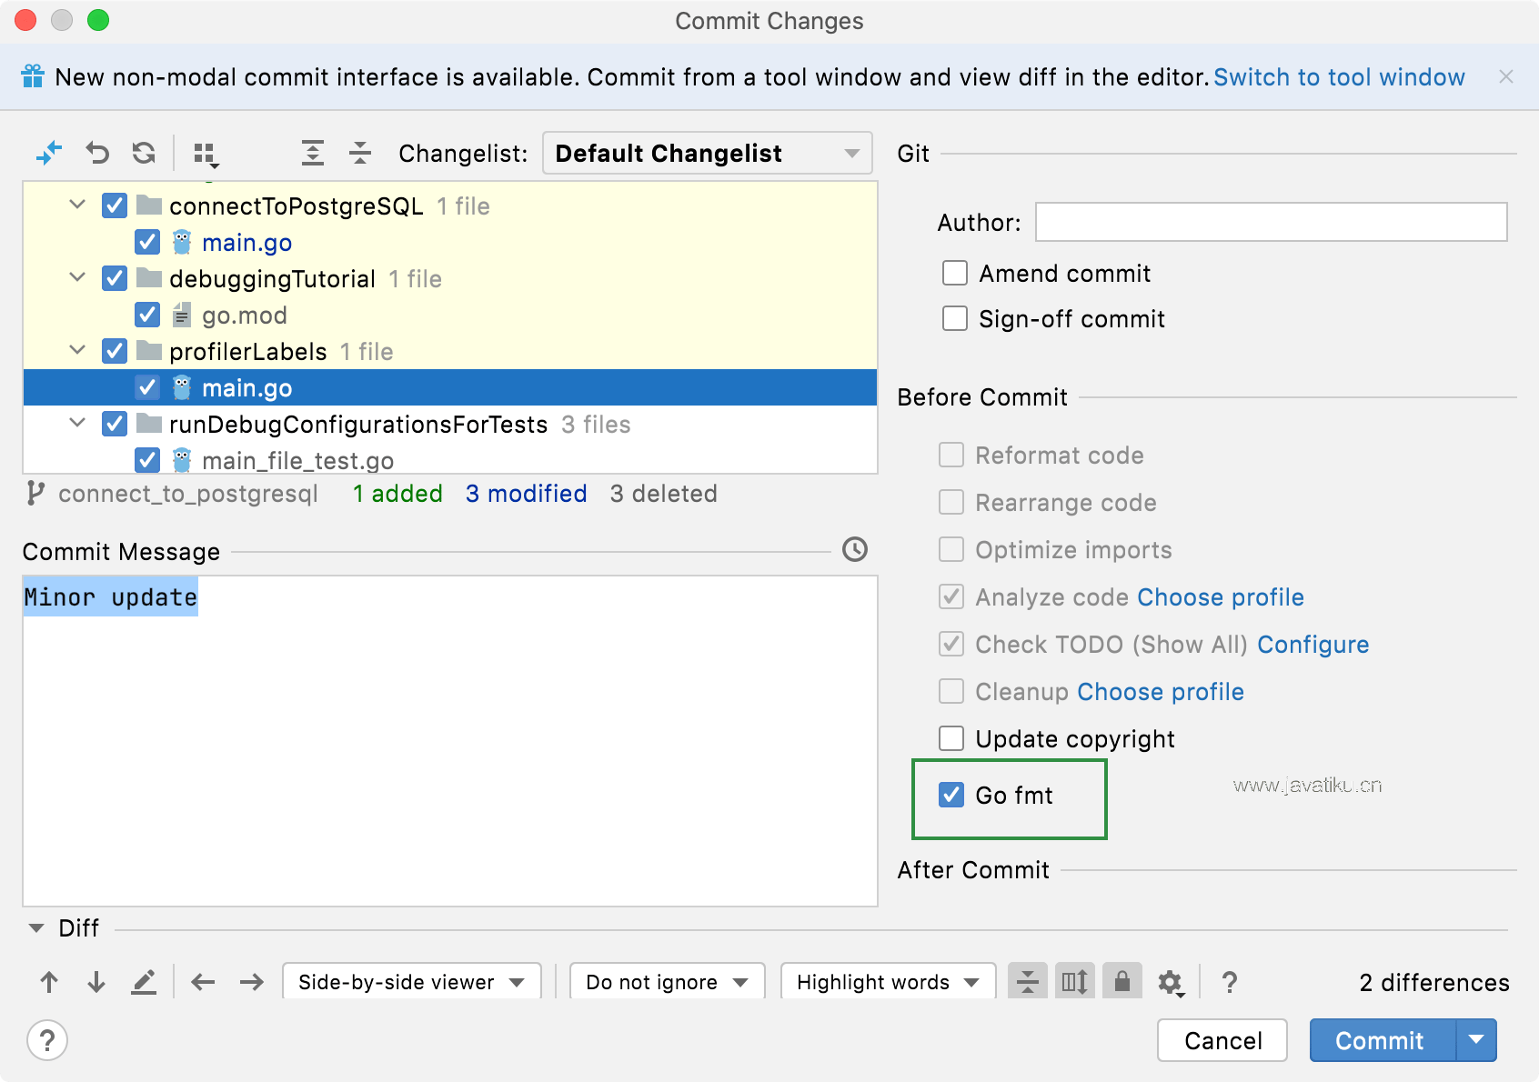Image resolution: width=1539 pixels, height=1082 pixels.
Task: Select main.go under profilerLabels
Action: pyautogui.click(x=246, y=388)
